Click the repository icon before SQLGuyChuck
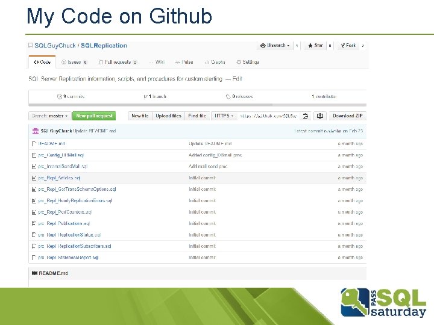Viewport: 434px width, 325px height. pyautogui.click(x=31, y=45)
